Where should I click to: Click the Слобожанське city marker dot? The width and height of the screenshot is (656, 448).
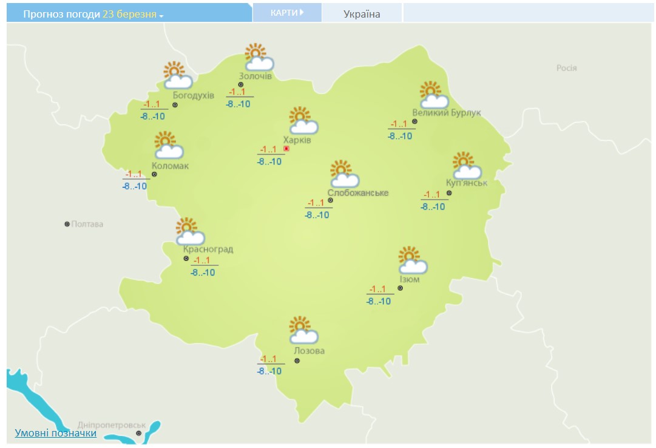(x=331, y=200)
